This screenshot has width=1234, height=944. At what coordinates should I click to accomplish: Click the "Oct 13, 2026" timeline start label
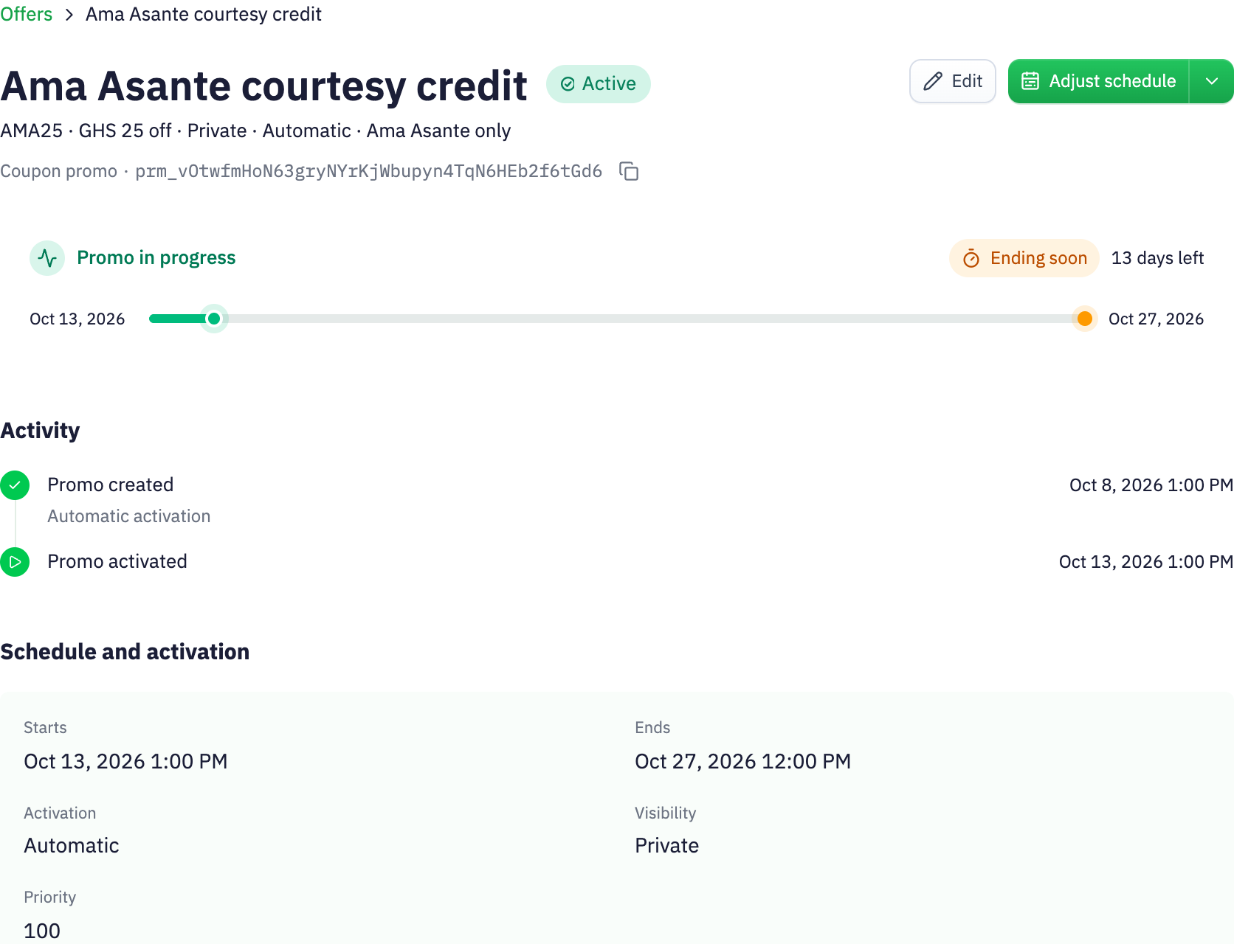(x=77, y=319)
